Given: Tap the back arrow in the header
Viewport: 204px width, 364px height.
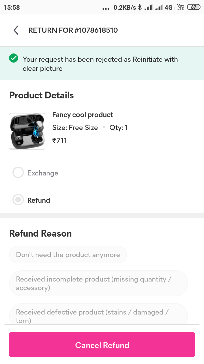Looking at the screenshot, I should 16,30.
